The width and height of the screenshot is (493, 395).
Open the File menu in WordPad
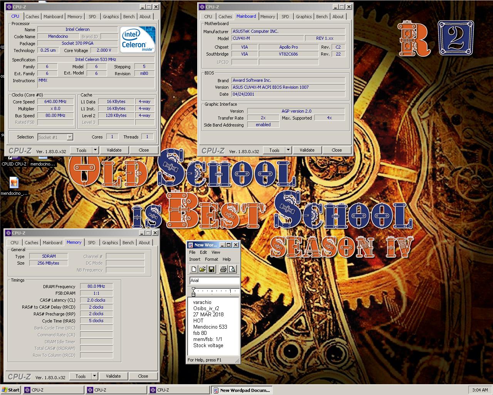(192, 252)
